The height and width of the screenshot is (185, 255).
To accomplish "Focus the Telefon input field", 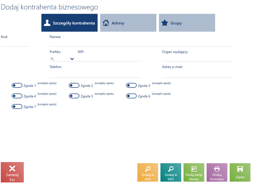I will pyautogui.click(x=96, y=74).
